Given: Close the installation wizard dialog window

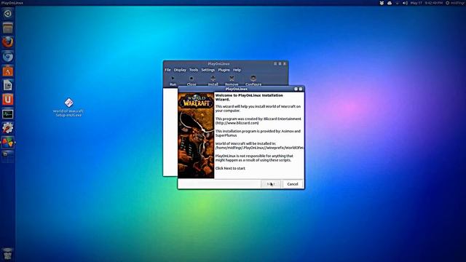Looking at the screenshot, I should pos(301,89).
